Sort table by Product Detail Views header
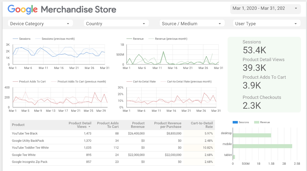Image resolution: width=307 pixels, height=171 pixels. 80,125
